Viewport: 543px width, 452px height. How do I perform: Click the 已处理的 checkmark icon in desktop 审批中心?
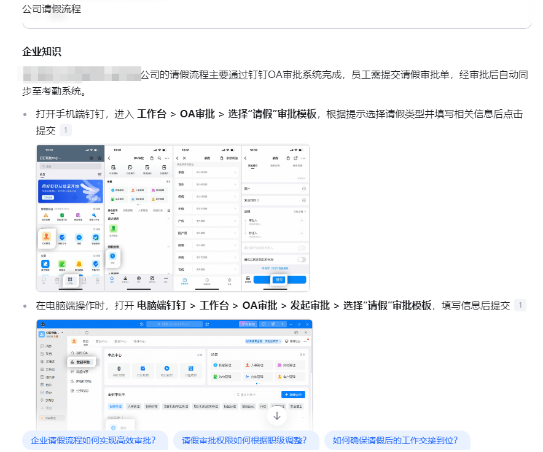point(143,368)
